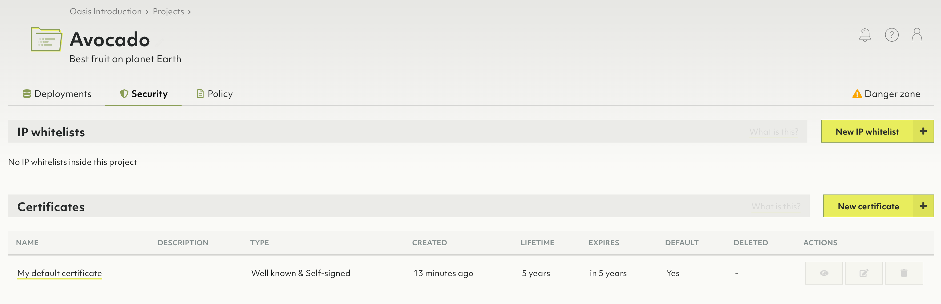The width and height of the screenshot is (941, 304).
Task: Click the Avocado project folder icon
Action: pyautogui.click(x=46, y=39)
